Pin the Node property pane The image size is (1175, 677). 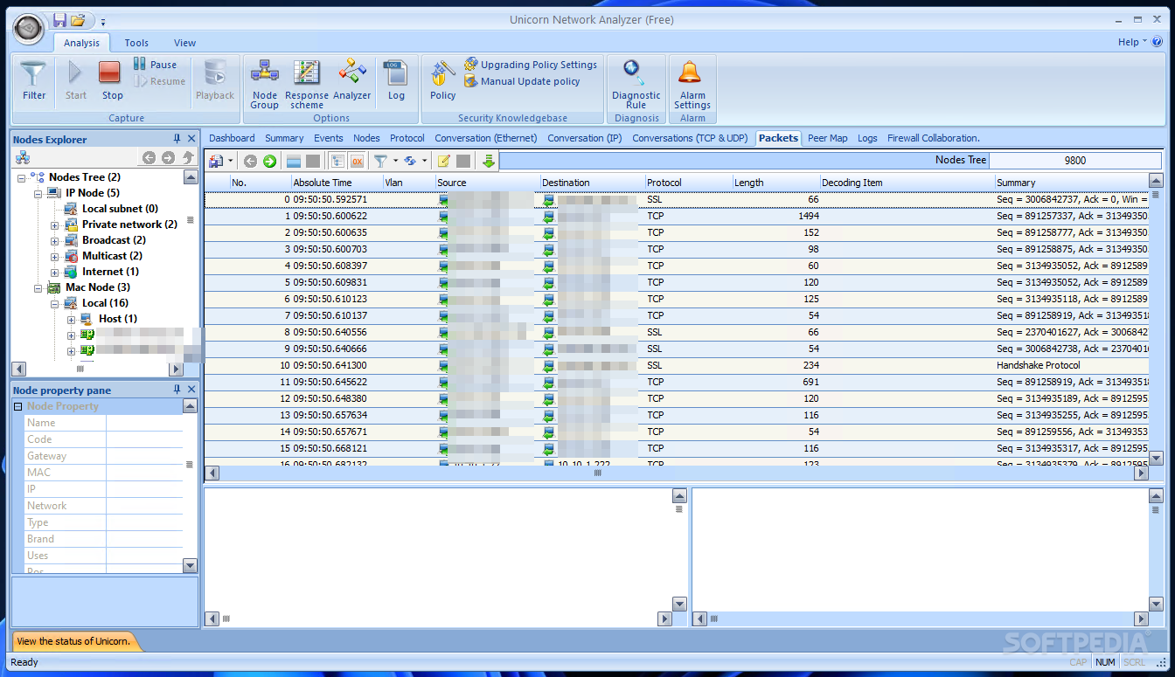(x=177, y=390)
